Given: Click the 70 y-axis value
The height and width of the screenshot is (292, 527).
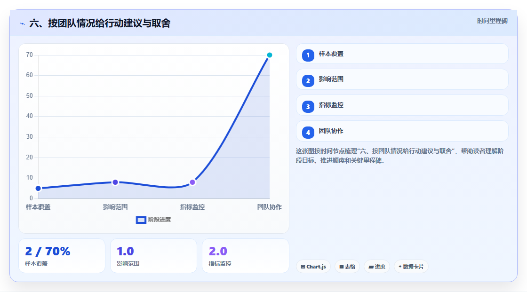Looking at the screenshot, I should tap(30, 55).
